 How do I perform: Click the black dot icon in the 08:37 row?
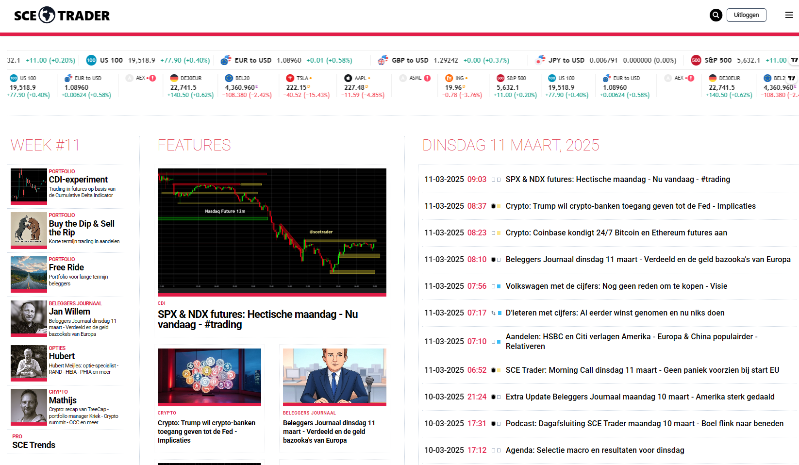tap(493, 206)
